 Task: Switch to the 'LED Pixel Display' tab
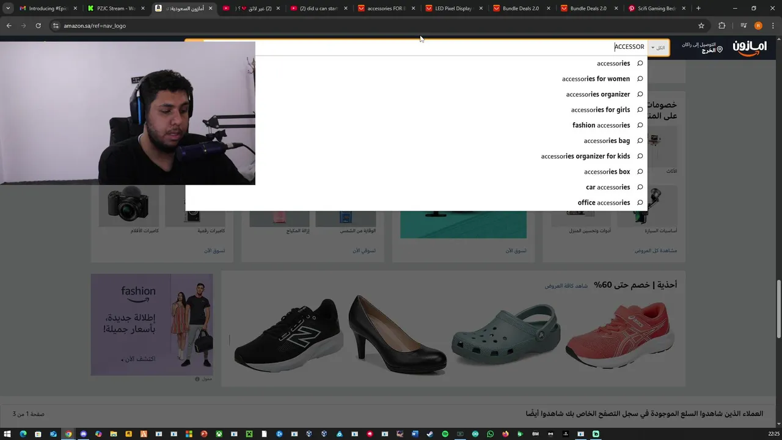tap(454, 9)
